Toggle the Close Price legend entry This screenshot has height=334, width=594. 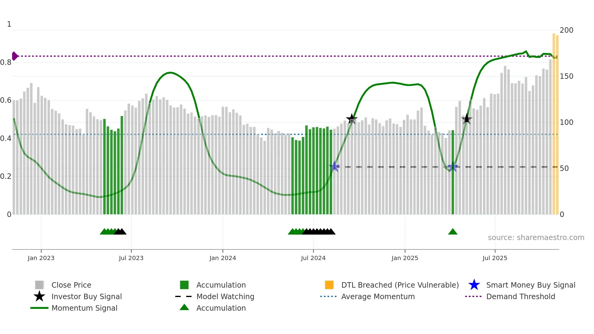[x=71, y=285]
